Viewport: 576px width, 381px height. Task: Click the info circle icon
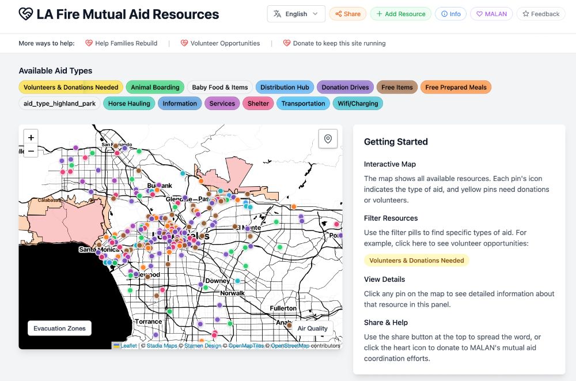click(444, 14)
